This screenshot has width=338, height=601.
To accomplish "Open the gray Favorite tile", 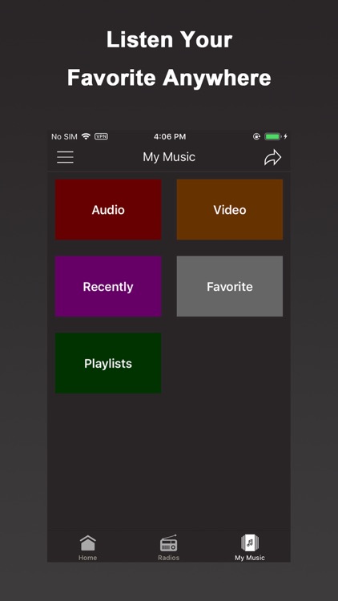I will (x=230, y=286).
